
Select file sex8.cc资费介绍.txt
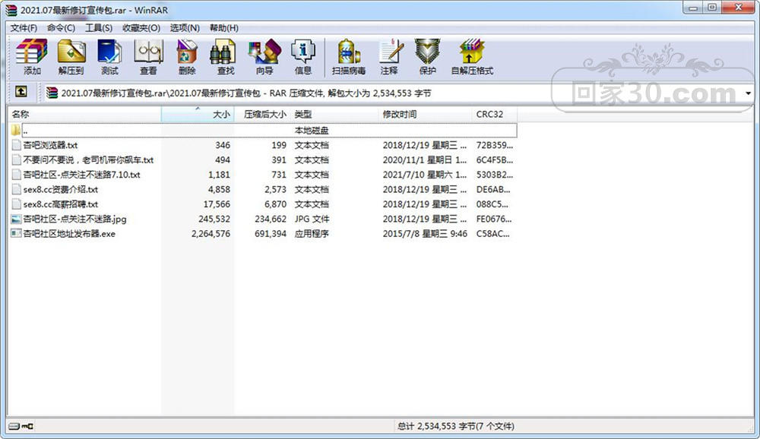(x=61, y=189)
